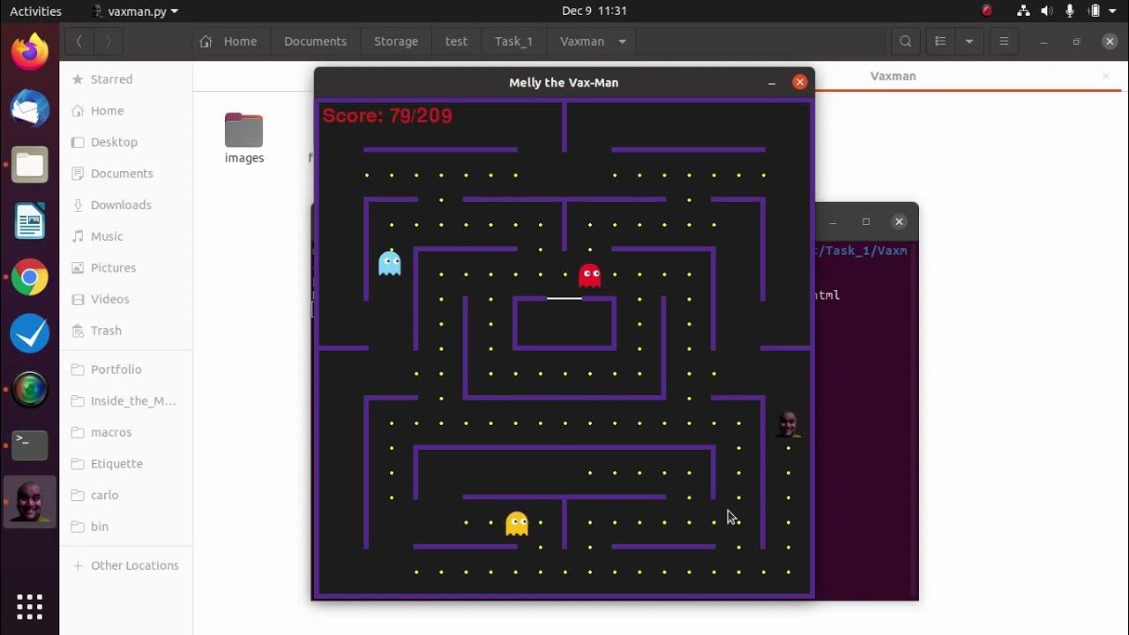The height and width of the screenshot is (635, 1129).
Task: Open the Files hamburger menu
Action: (x=1004, y=41)
